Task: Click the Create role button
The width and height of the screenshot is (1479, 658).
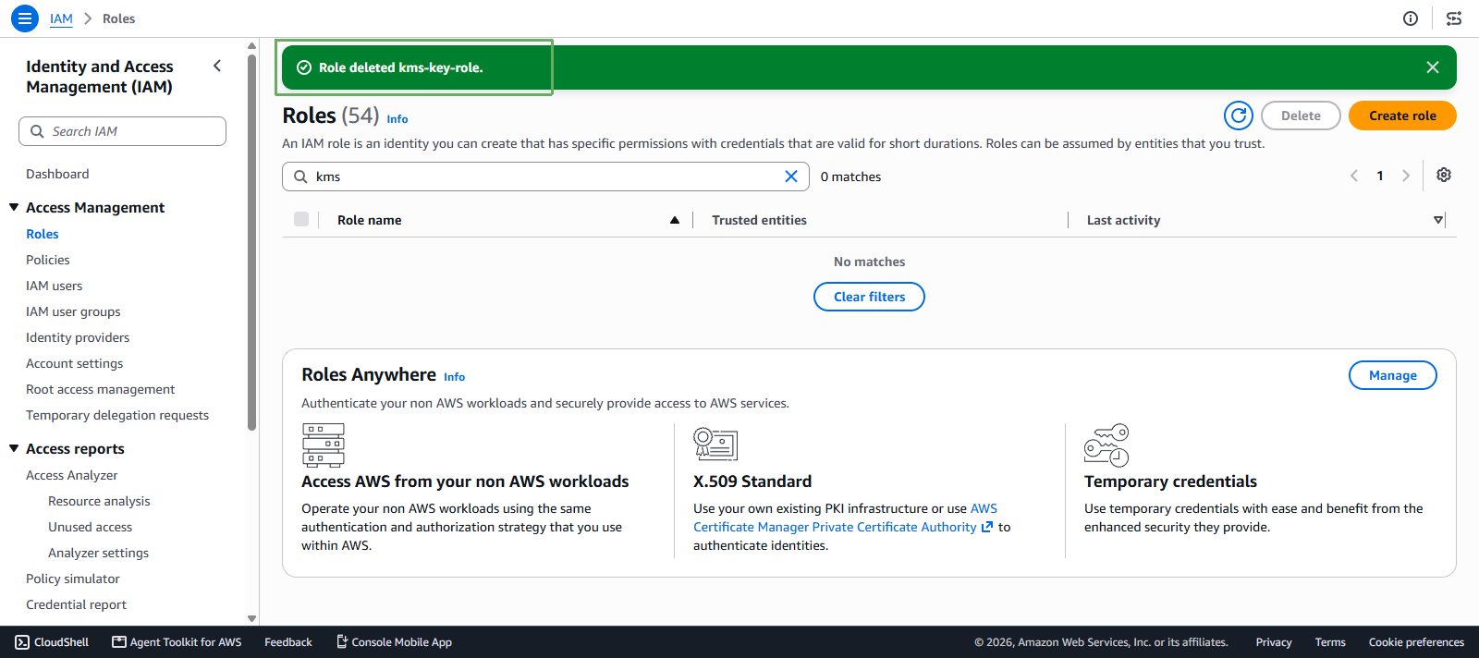Action: click(x=1402, y=116)
